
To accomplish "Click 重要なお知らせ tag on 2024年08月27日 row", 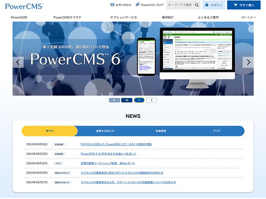I will click(x=62, y=183).
